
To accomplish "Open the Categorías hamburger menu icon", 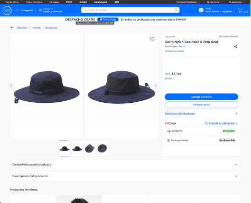I will point(17,11).
